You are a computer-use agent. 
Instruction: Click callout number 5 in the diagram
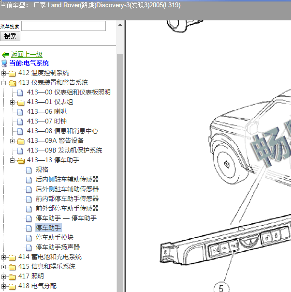pos(221,288)
